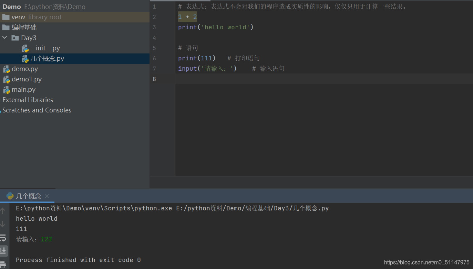This screenshot has width=473, height=269.
Task: Click the code print(111)
Action: (x=197, y=58)
